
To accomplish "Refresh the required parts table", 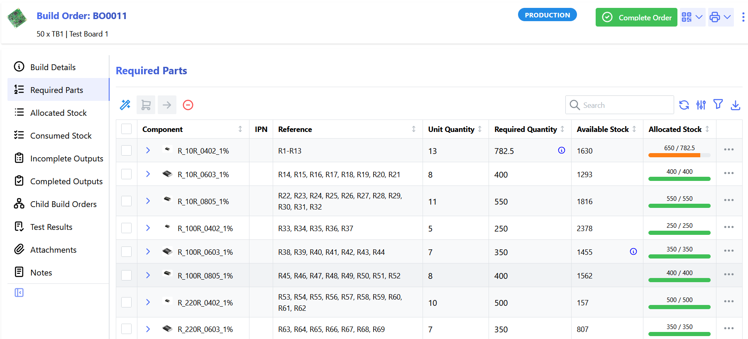I will tap(684, 105).
